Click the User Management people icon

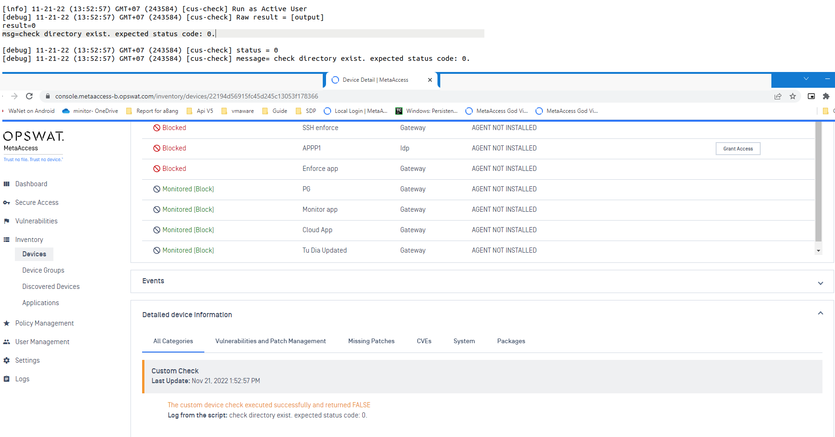[7, 342]
